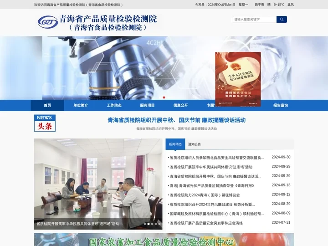Open news 省质检院开展产品质量安全突发事件应急演练
Screen dimensions: 328x246
pos(206,223)
